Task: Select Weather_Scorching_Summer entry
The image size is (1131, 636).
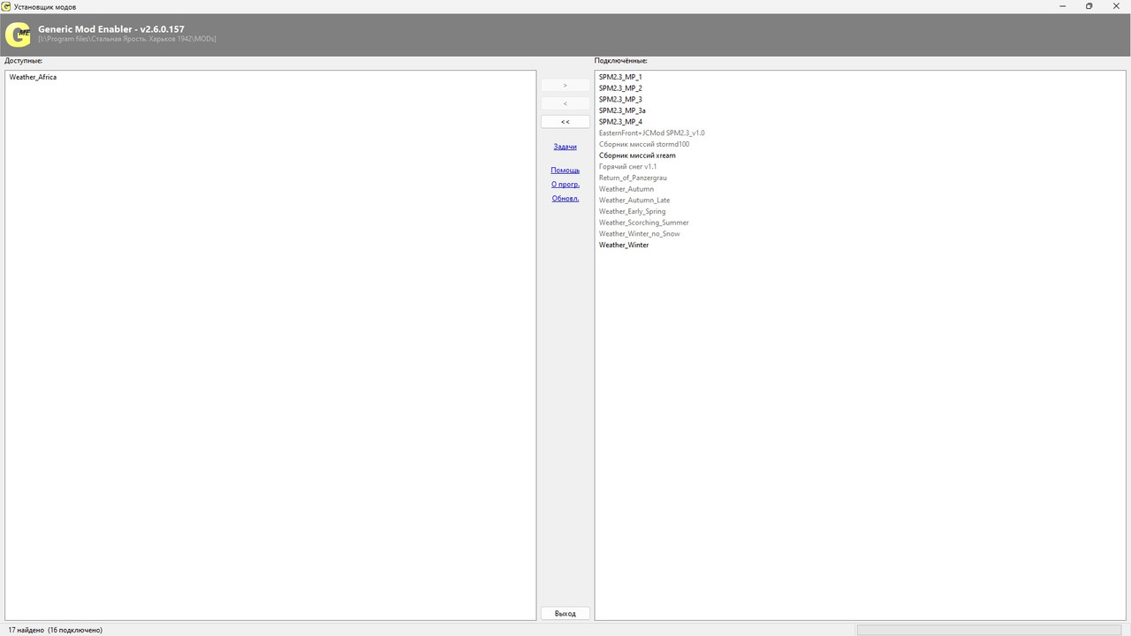Action: (x=643, y=223)
